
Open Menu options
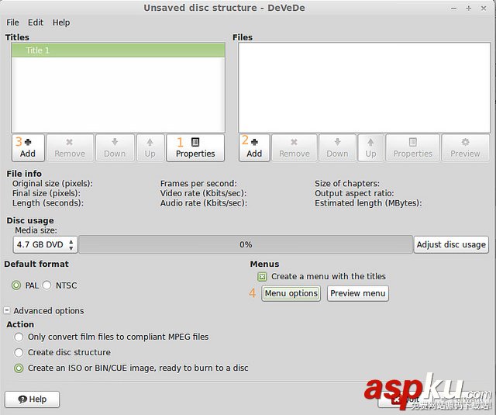point(291,293)
